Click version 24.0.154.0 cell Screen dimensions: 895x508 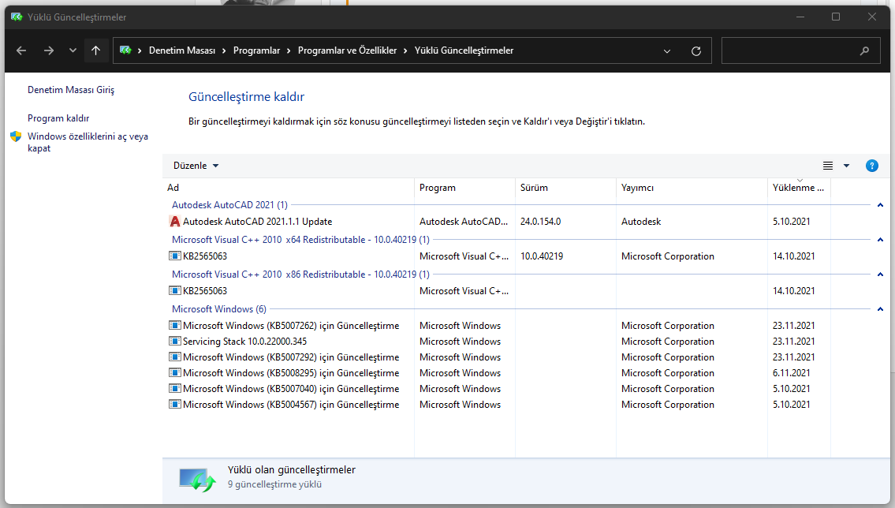pyautogui.click(x=540, y=222)
